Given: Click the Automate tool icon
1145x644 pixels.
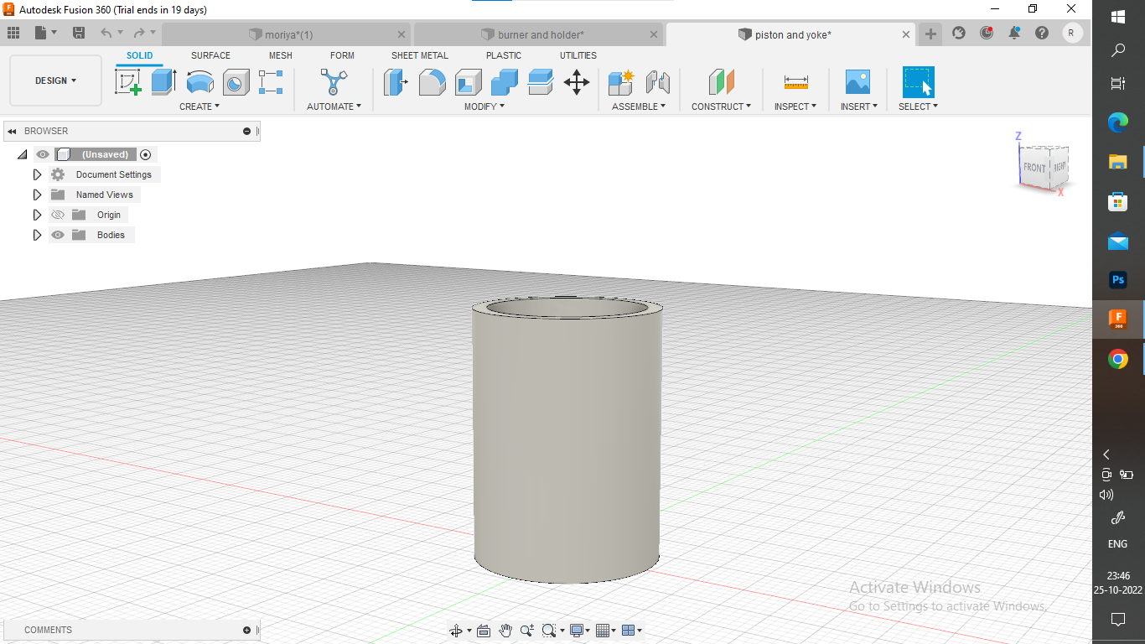Looking at the screenshot, I should [x=334, y=82].
